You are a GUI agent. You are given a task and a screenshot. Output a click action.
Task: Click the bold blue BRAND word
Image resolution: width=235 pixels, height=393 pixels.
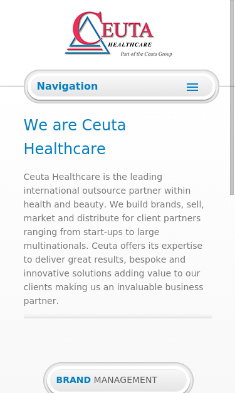point(73,380)
